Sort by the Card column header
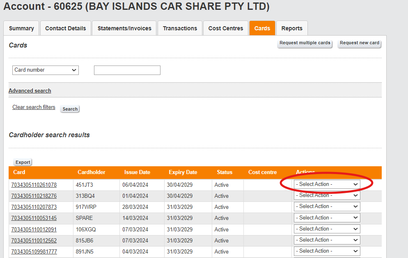 (x=19, y=172)
